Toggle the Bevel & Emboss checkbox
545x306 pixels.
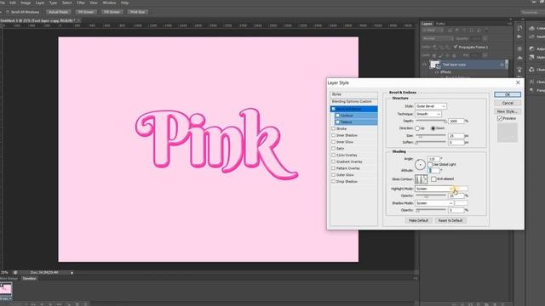[333, 109]
